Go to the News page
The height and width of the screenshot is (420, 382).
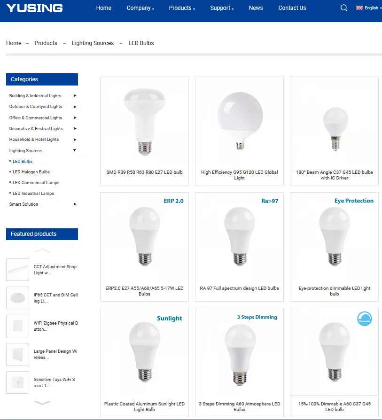point(256,8)
